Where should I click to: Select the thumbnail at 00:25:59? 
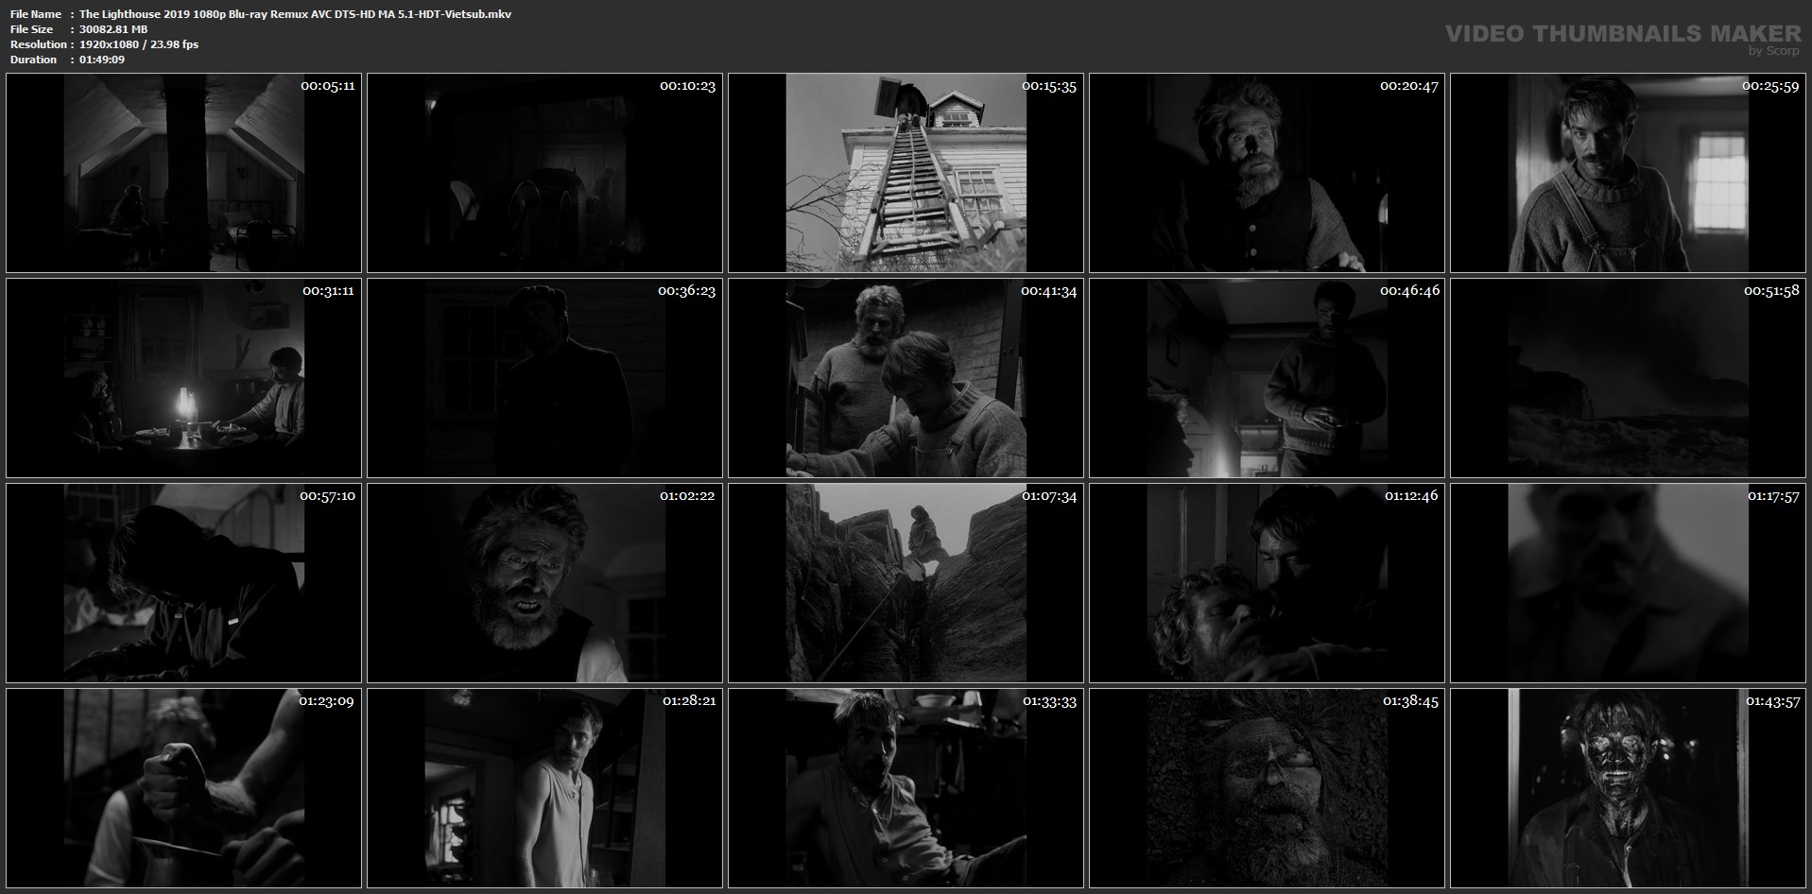(1628, 173)
